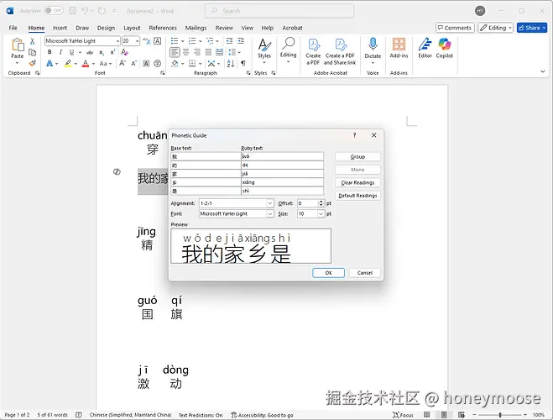553x420 pixels.
Task: Open the References tab
Action: (163, 28)
